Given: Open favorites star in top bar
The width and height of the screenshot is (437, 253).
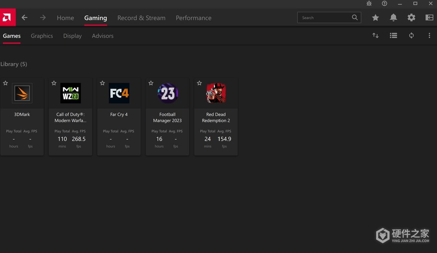Looking at the screenshot, I should pos(375,17).
